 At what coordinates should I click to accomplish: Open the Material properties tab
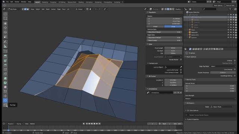(x=214, y=49)
